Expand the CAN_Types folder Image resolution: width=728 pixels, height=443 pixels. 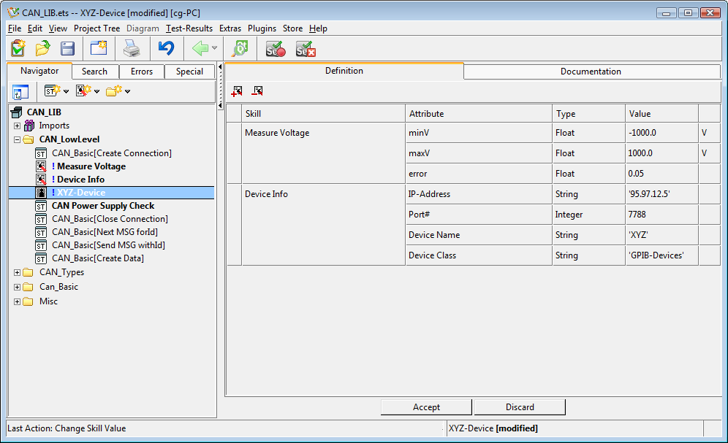[17, 272]
